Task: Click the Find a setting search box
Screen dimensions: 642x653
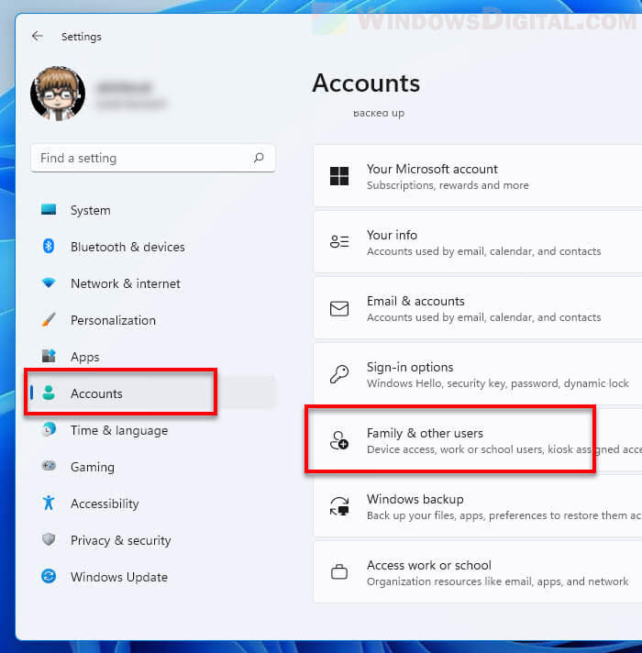Action: [x=153, y=159]
